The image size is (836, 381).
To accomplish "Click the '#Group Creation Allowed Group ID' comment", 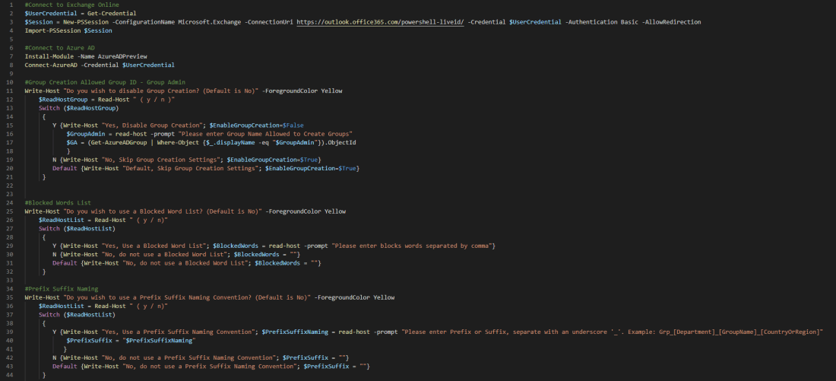I will point(105,82).
